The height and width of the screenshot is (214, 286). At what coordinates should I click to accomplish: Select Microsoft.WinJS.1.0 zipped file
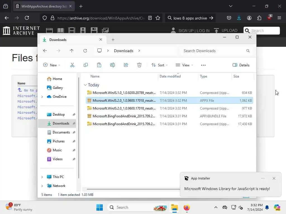pos(170,93)
